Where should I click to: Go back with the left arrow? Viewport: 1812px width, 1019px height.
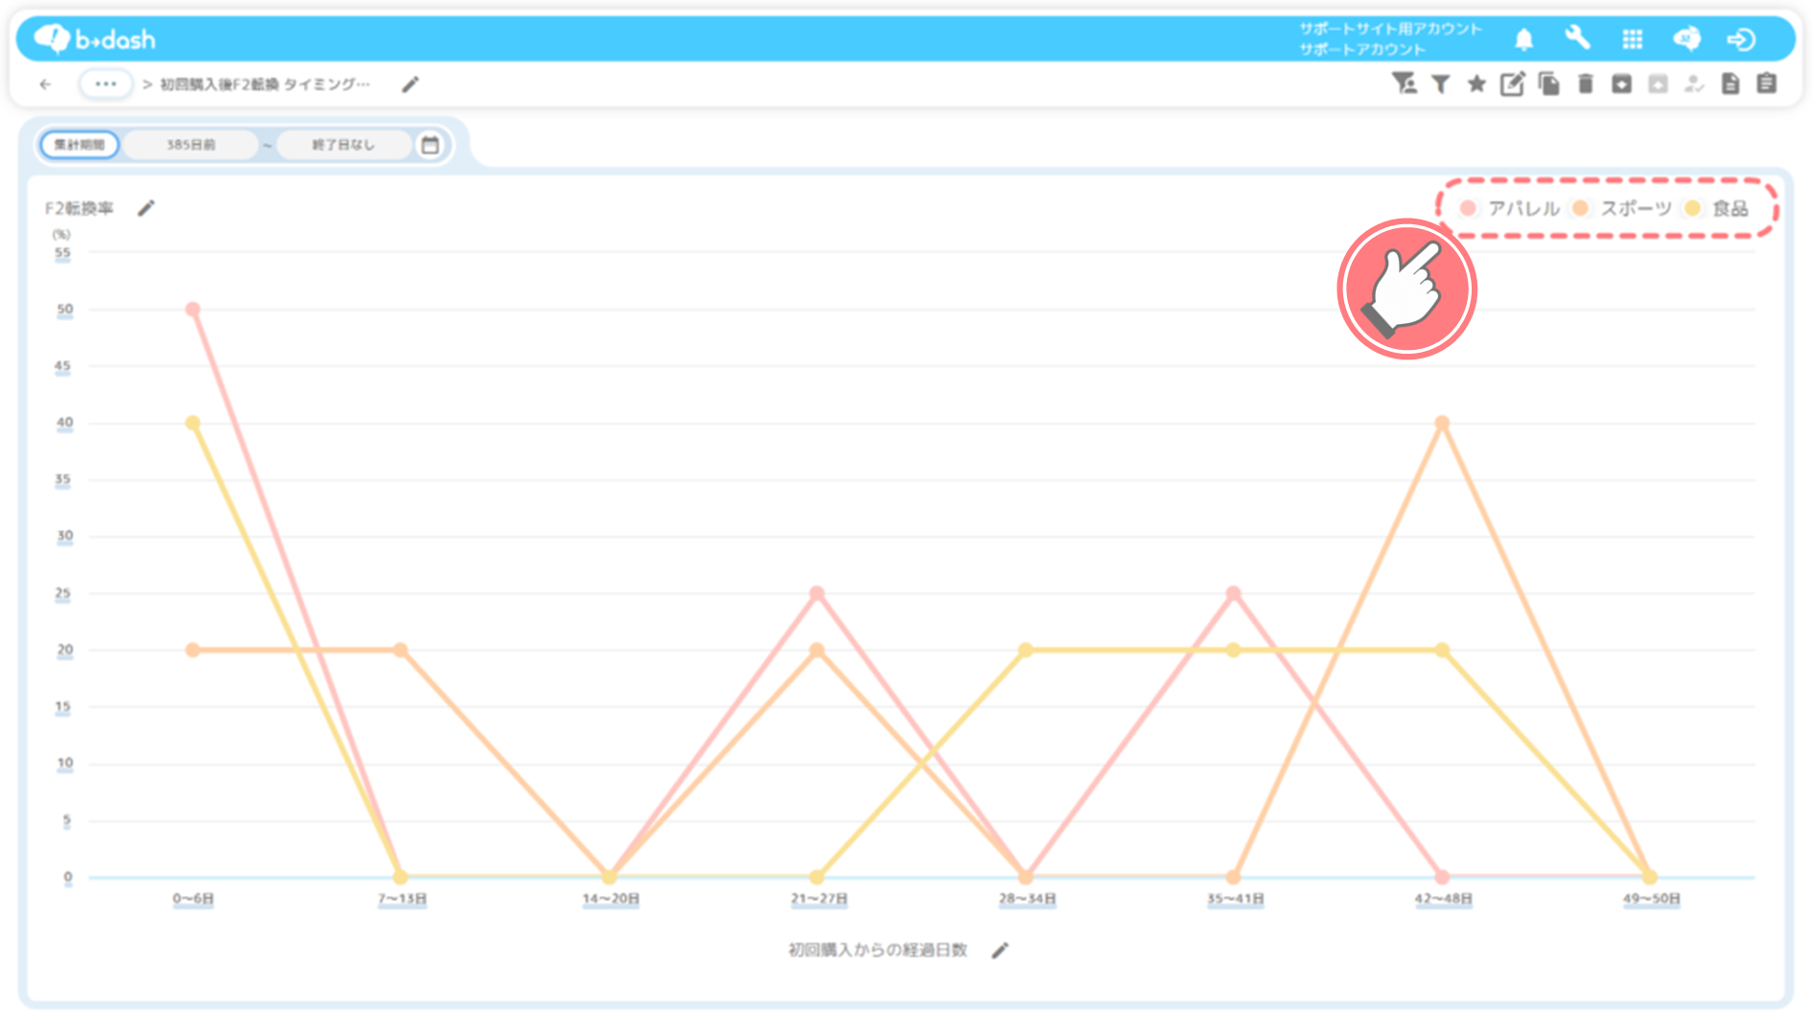click(45, 84)
